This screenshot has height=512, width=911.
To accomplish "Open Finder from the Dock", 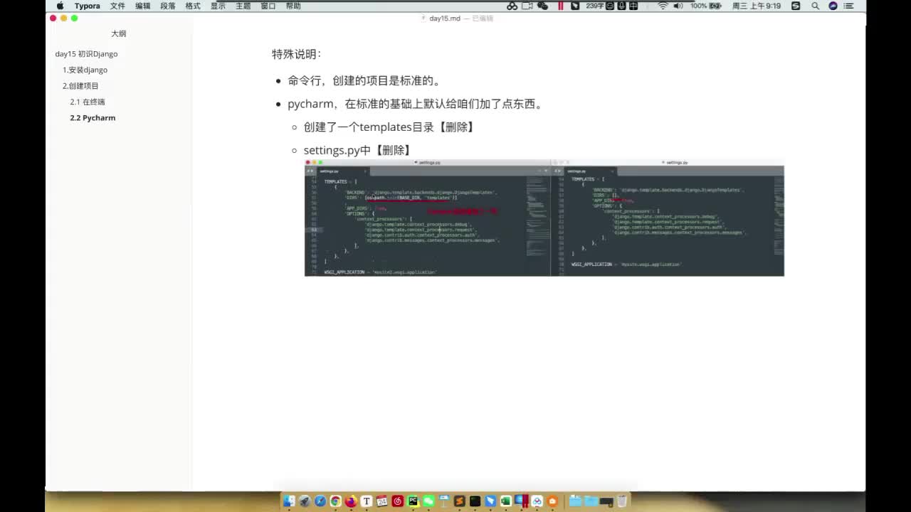I will point(289,501).
